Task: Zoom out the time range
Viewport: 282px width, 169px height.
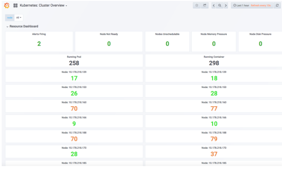Action: [x=220, y=5]
